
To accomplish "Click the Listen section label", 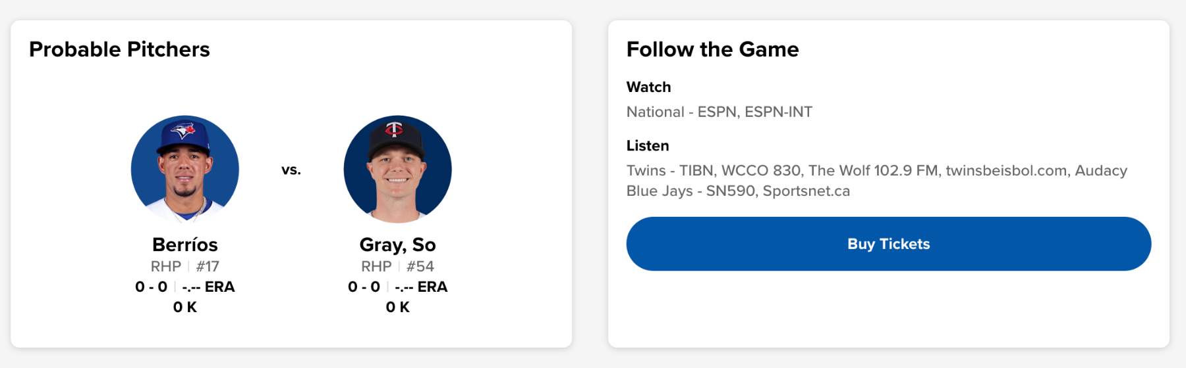I will (648, 145).
